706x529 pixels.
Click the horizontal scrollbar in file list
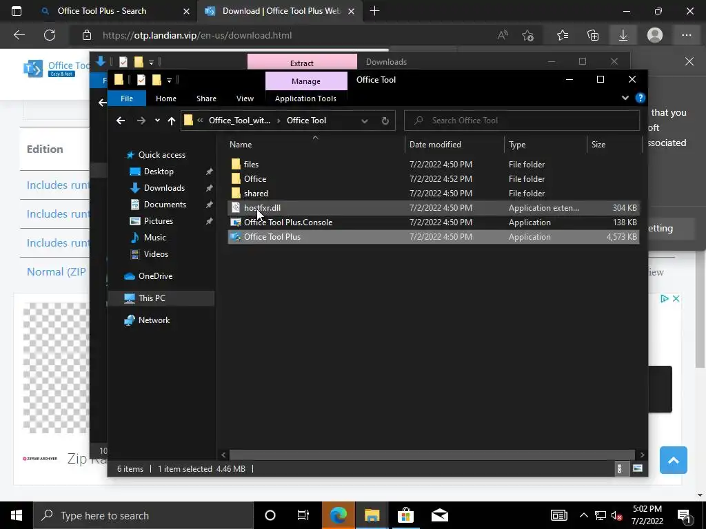click(x=432, y=455)
